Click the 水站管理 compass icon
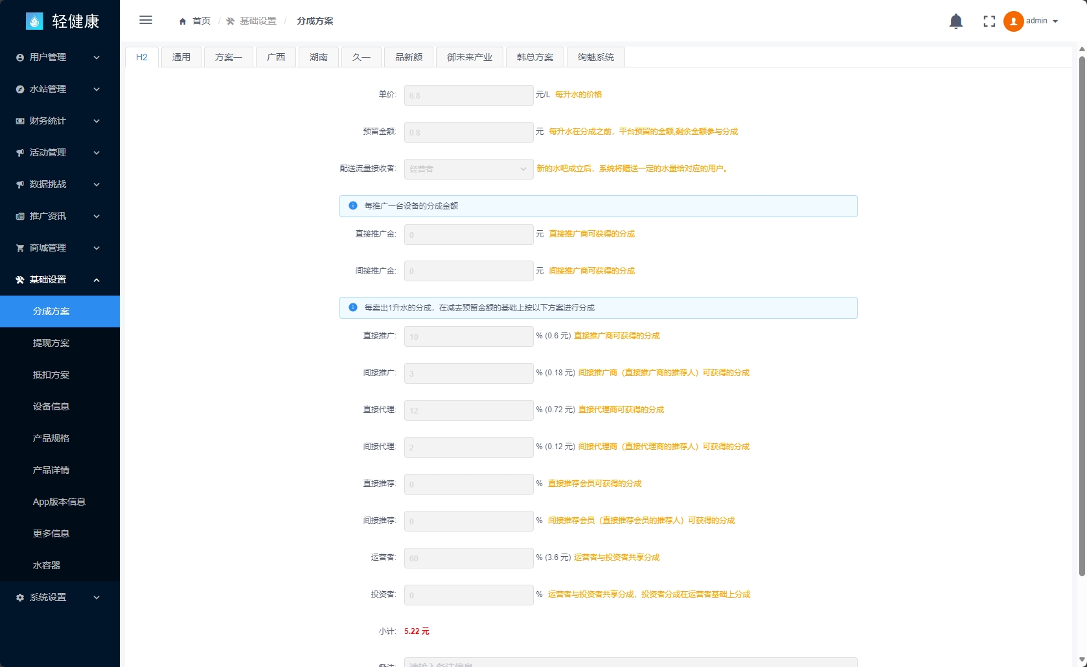 [20, 89]
